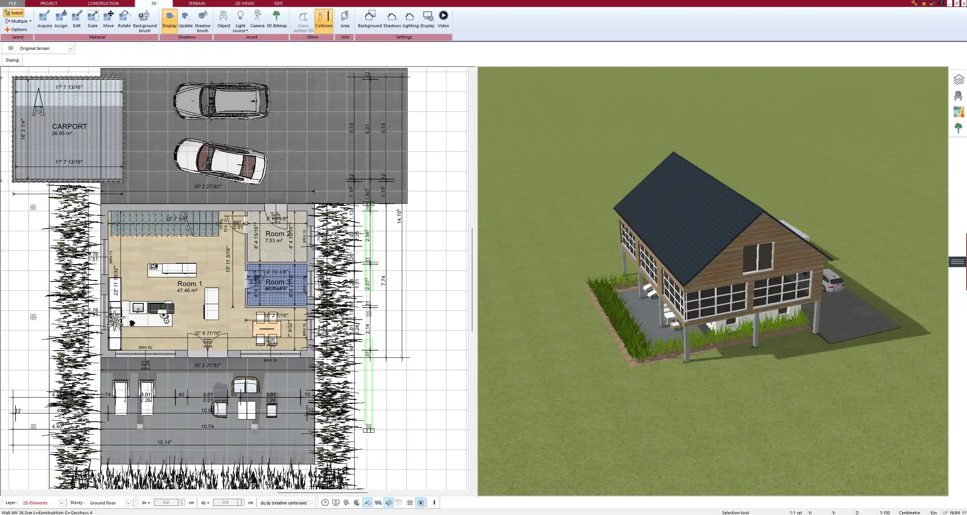Viewport: 967px width, 515px height.
Task: Open the CONSTRUCTION ribbon tab
Action: click(103, 3)
